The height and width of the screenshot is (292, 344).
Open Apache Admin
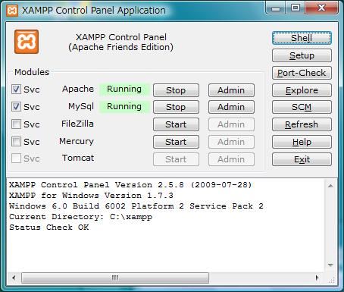pyautogui.click(x=231, y=90)
